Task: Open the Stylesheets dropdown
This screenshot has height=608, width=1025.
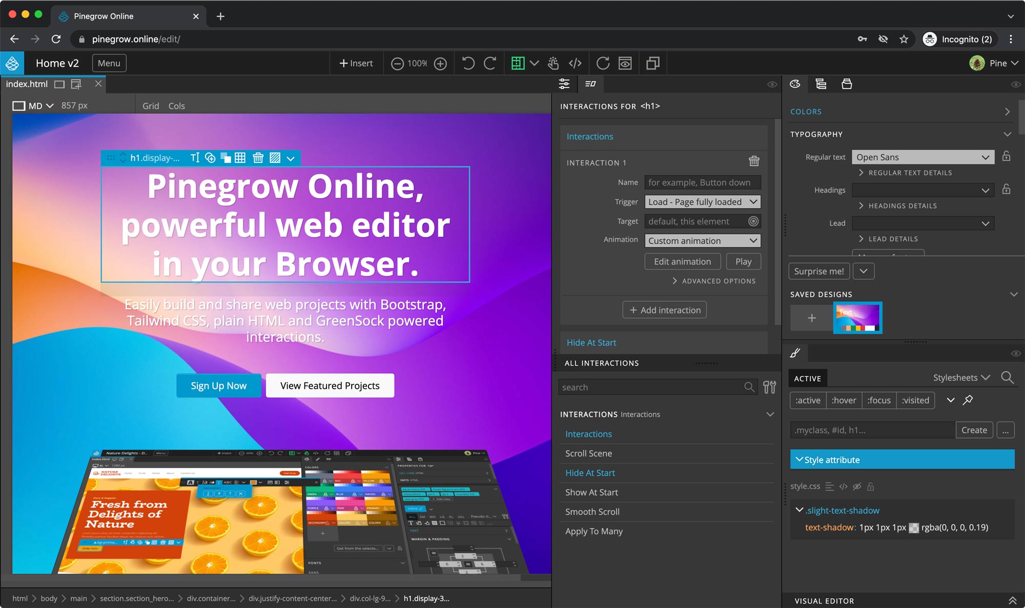Action: 961,378
